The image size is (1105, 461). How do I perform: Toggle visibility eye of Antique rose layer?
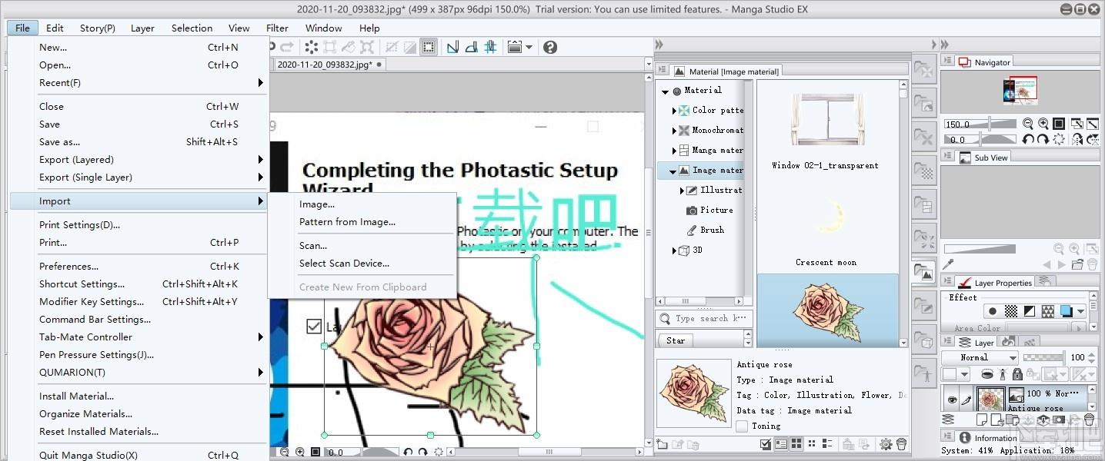(x=952, y=400)
